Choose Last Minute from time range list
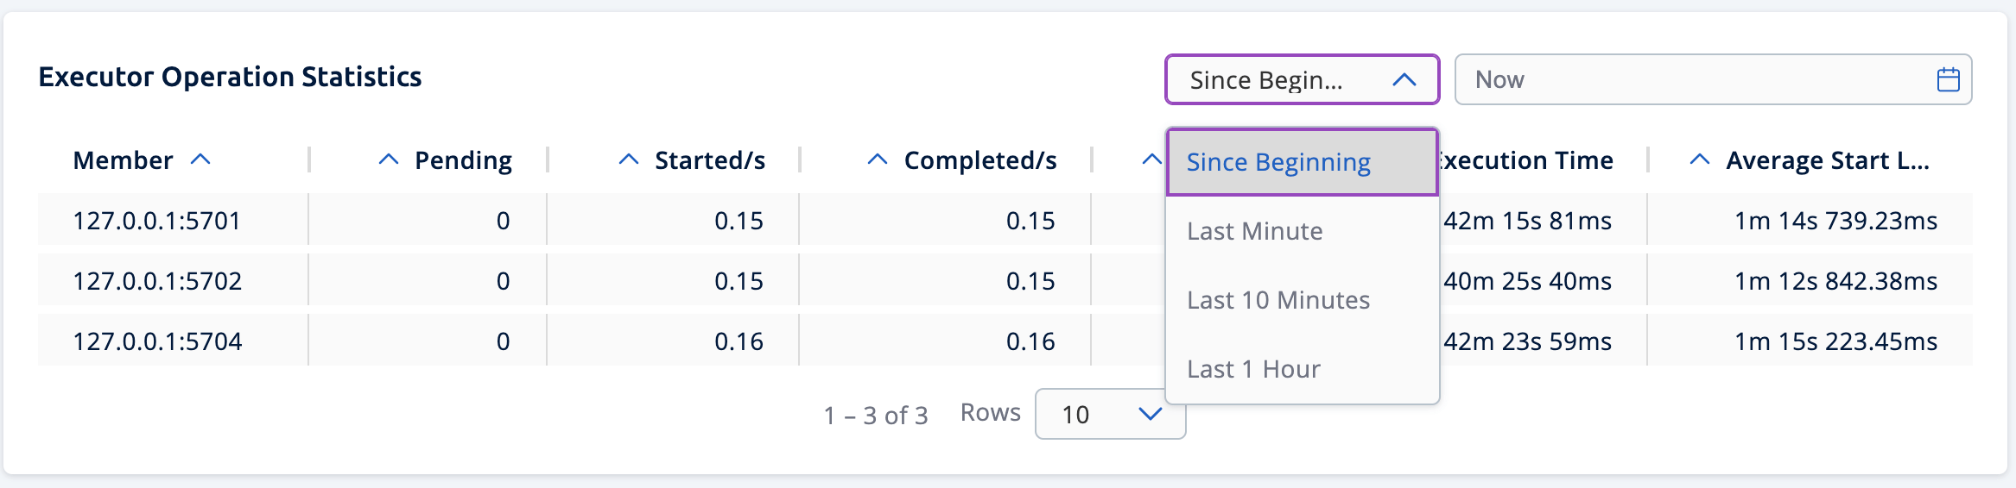This screenshot has width=2016, height=488. click(x=1254, y=231)
